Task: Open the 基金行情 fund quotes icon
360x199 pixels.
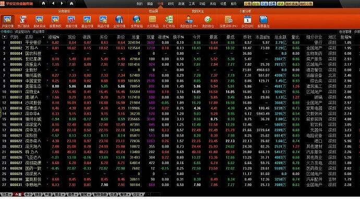Action: (87, 21)
